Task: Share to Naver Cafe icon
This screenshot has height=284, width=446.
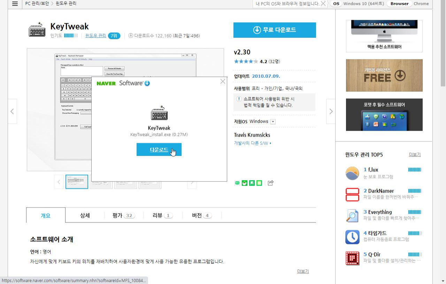Action: (245, 183)
